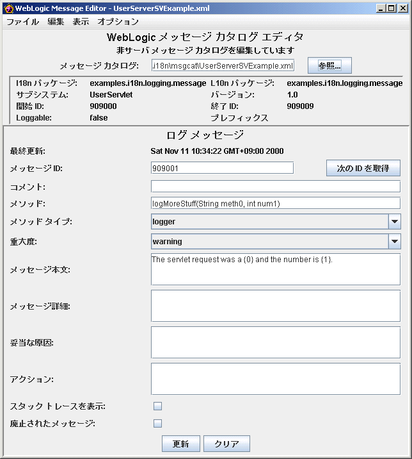The width and height of the screenshot is (412, 459).
Task: Maximize the WebLogic Message Editor window
Action: [x=392, y=8]
